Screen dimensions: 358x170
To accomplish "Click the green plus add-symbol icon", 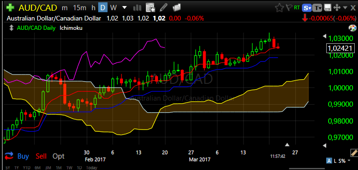I will pyautogui.click(x=10, y=7).
